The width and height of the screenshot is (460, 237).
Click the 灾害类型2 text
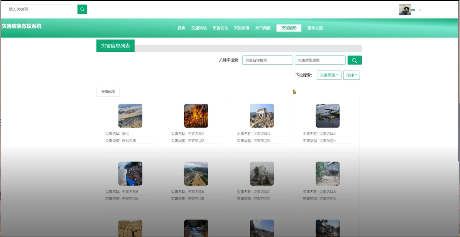coord(196,141)
